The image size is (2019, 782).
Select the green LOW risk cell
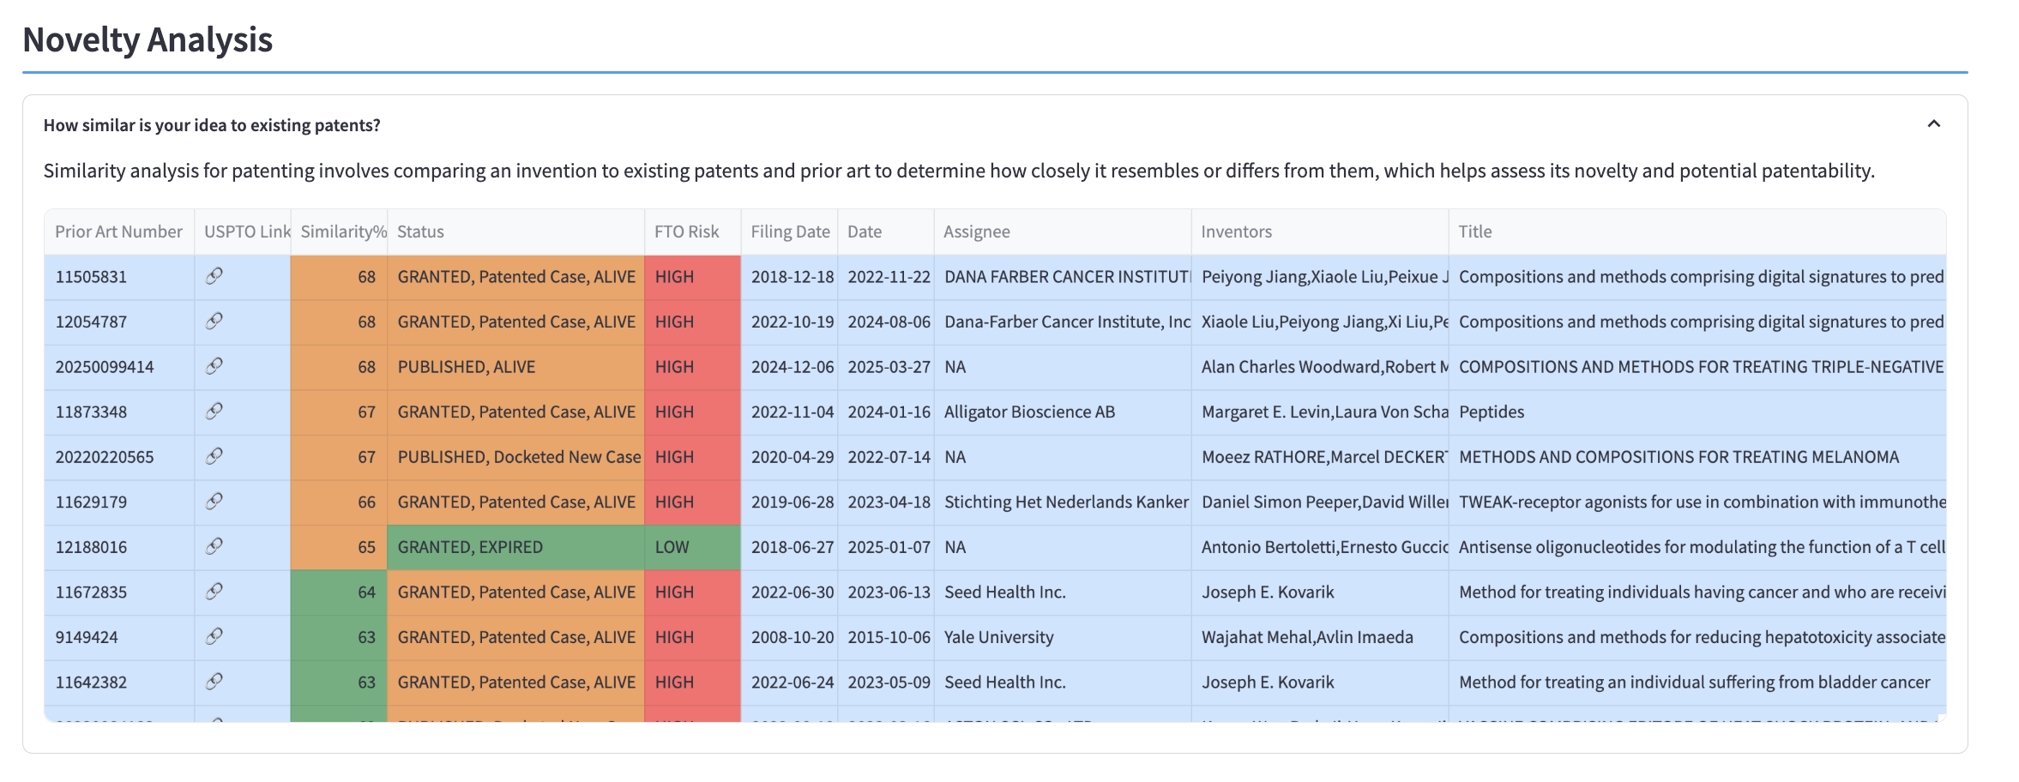(x=691, y=547)
